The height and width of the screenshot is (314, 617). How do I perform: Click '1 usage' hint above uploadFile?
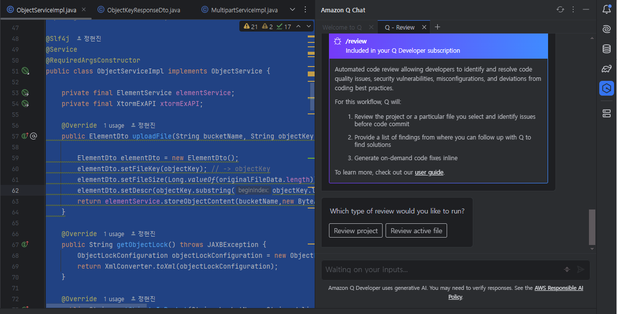point(114,125)
